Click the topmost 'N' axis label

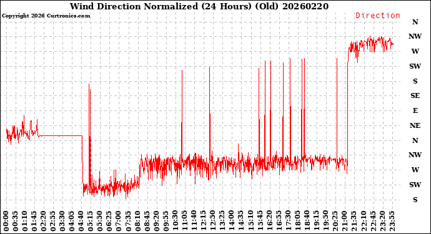(x=415, y=22)
